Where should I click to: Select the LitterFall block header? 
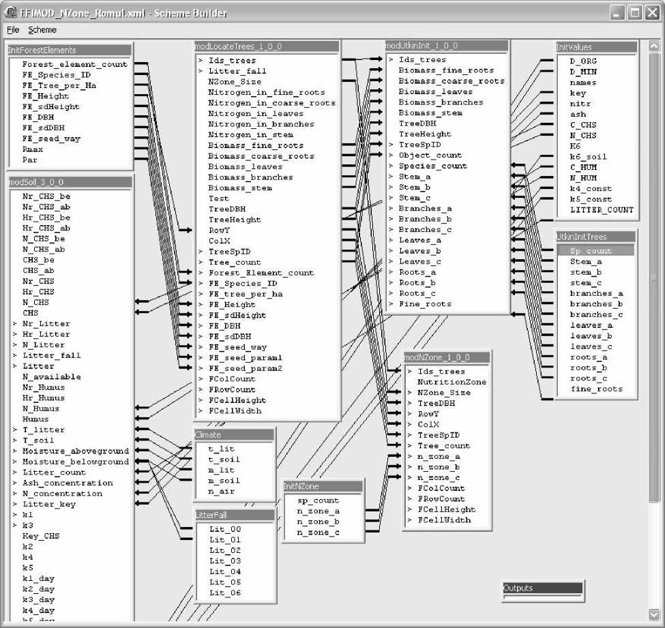click(235, 515)
